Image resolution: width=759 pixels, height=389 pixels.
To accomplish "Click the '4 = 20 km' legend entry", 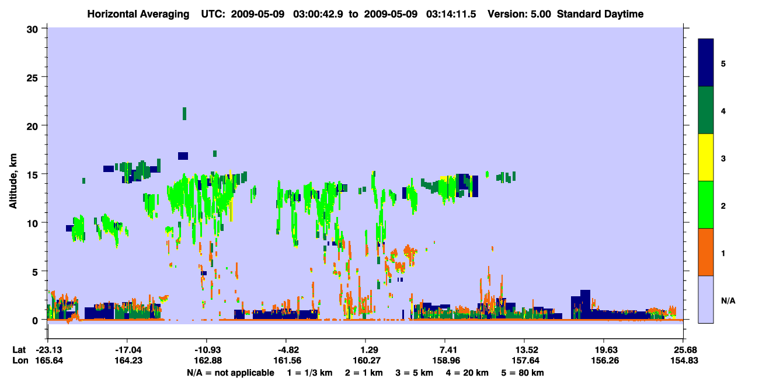I will [x=467, y=373].
